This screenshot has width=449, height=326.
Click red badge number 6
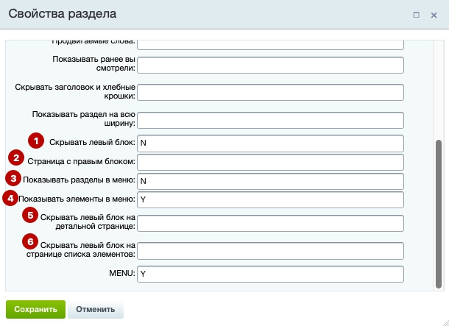click(x=30, y=242)
